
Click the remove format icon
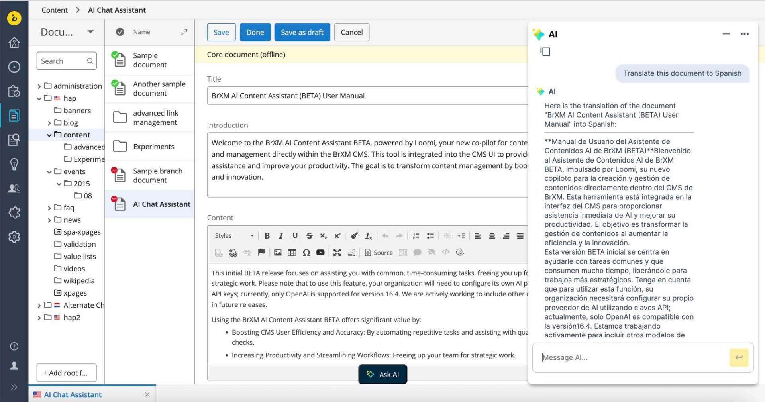[x=369, y=236]
